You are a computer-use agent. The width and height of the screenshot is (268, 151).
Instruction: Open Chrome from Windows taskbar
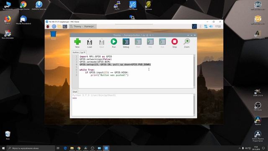pos(79,148)
